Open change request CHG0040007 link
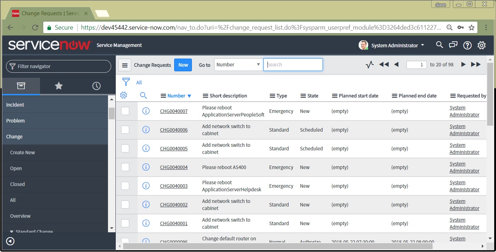Image resolution: width=496 pixels, height=252 pixels. pos(174,111)
